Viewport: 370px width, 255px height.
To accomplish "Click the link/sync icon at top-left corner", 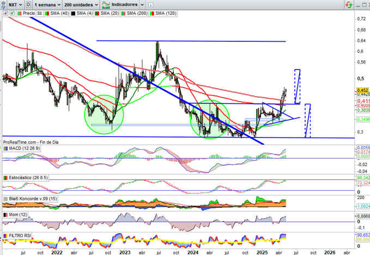I will tap(3, 5).
